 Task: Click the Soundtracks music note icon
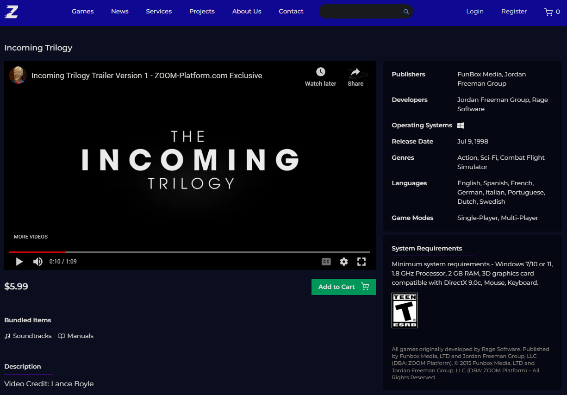[7, 336]
